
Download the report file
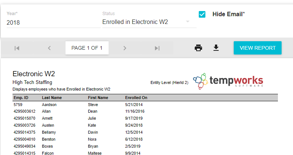click(x=216, y=48)
